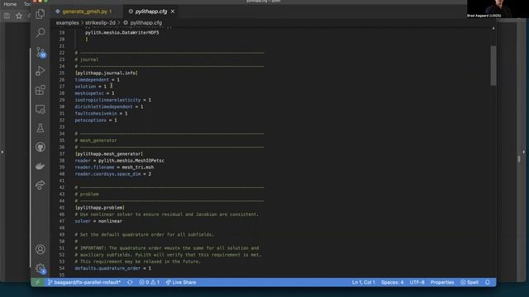Open the Docker whale view
Screen dimensions: 529x297
[x=41, y=166]
